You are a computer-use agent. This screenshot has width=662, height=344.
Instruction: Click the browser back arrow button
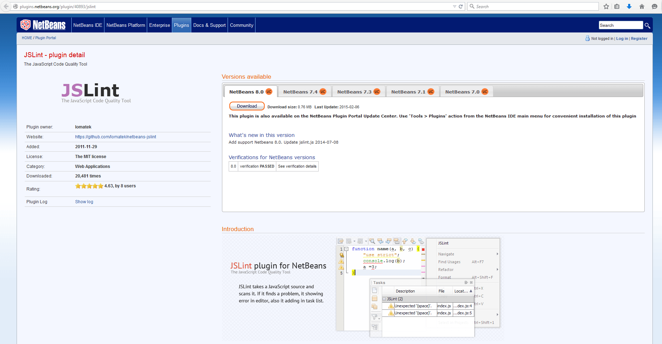pyautogui.click(x=6, y=6)
